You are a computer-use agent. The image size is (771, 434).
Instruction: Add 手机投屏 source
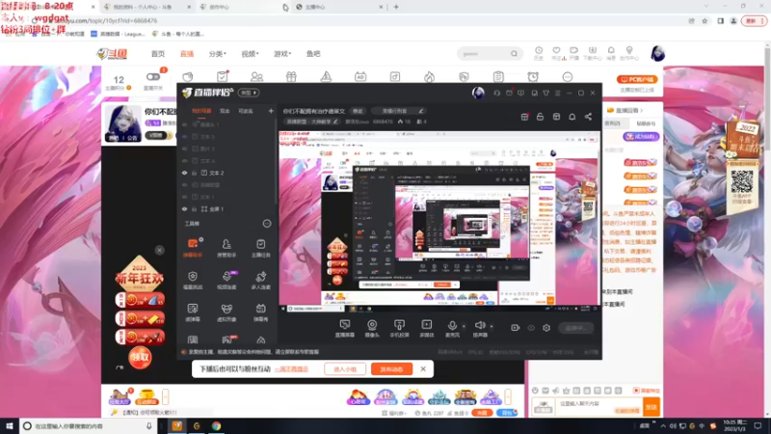(x=399, y=328)
